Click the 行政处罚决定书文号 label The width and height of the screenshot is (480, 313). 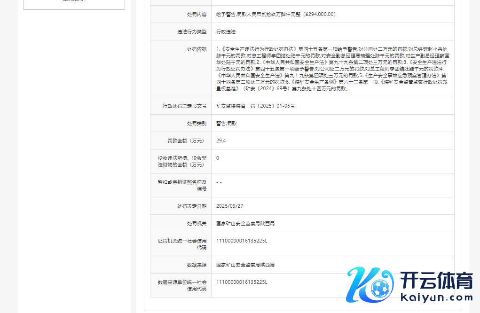click(184, 106)
